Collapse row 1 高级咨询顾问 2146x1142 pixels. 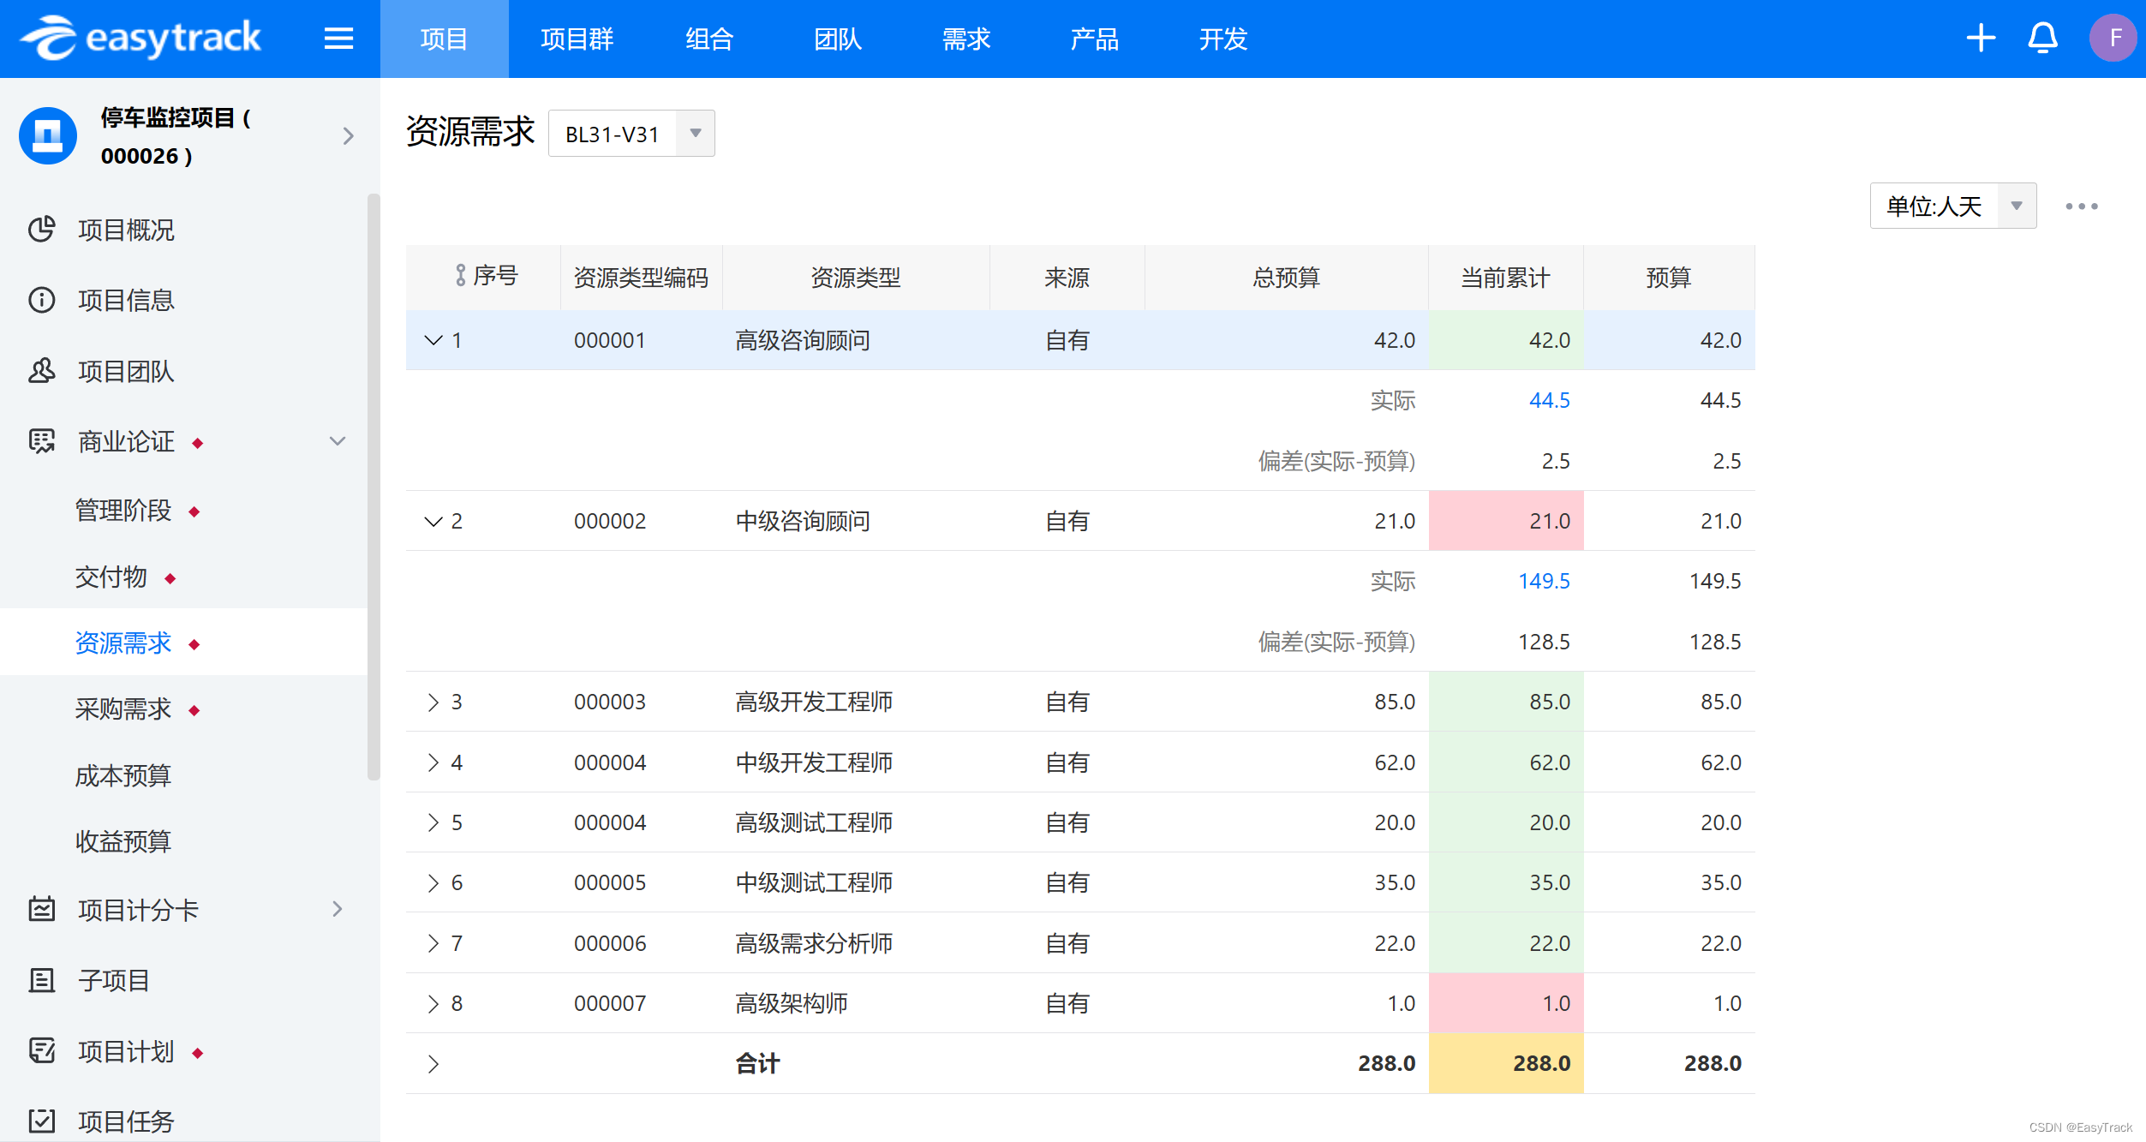point(433,340)
